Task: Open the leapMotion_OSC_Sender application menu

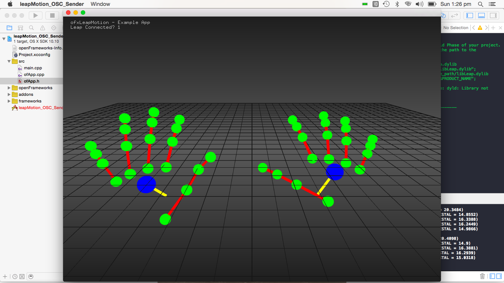Action: pos(52,4)
